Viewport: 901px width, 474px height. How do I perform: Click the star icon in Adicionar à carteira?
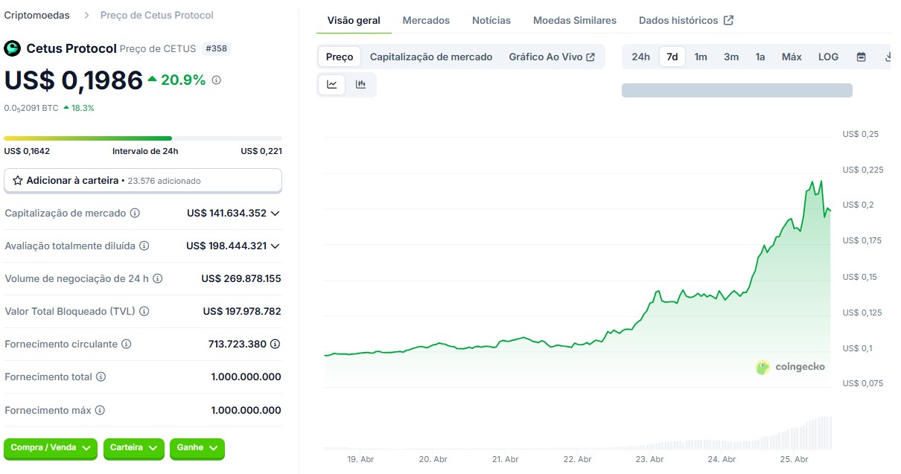point(18,180)
